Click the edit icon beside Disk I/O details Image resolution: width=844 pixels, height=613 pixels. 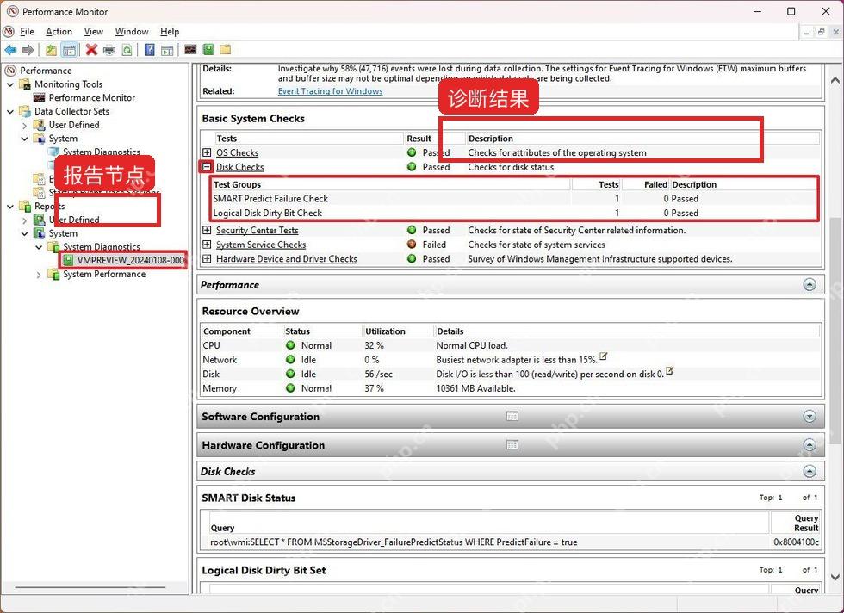670,371
